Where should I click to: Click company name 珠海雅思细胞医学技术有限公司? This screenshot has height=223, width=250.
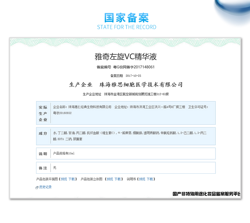tap(141, 85)
